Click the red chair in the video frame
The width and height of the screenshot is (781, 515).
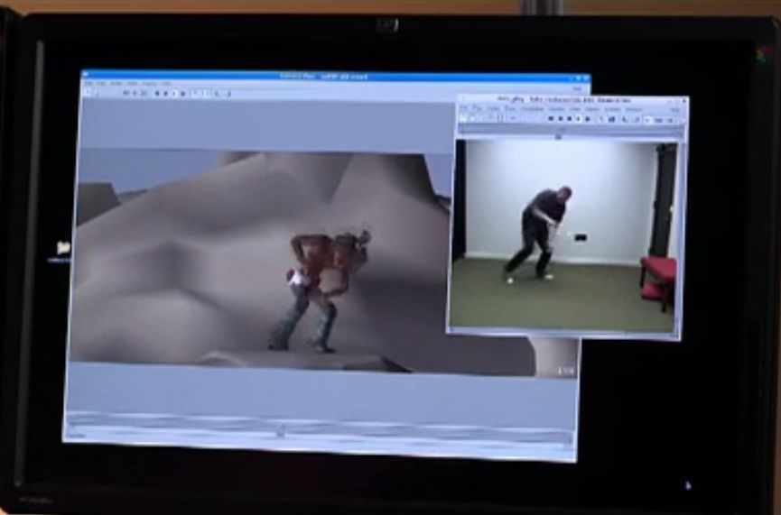point(658,277)
